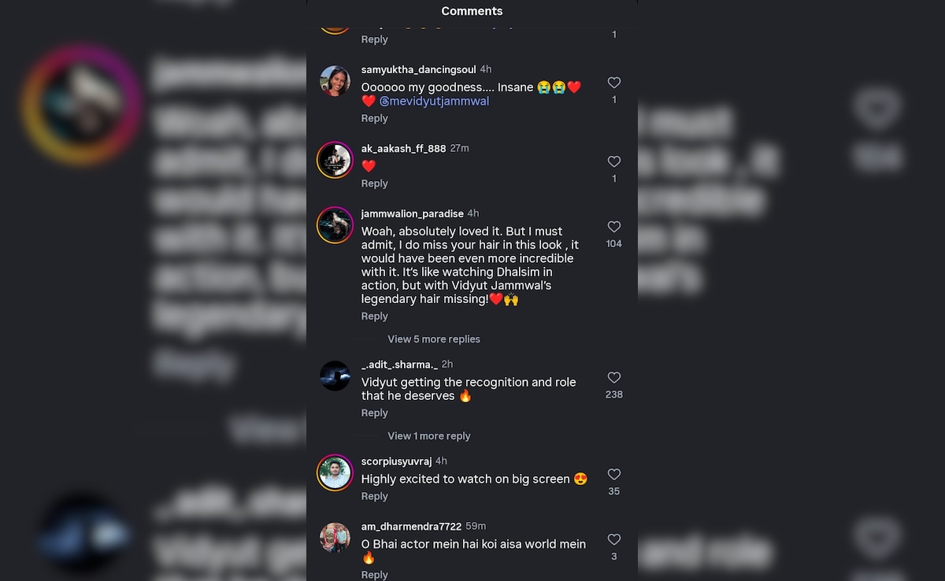Viewport: 945px width, 581px height.
Task: Like am_dharmendra7722's comment heart
Action: point(614,540)
